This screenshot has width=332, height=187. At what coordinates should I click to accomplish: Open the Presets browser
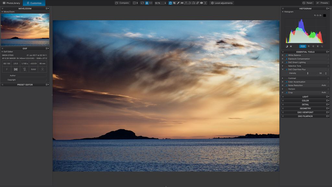tap(323, 3)
